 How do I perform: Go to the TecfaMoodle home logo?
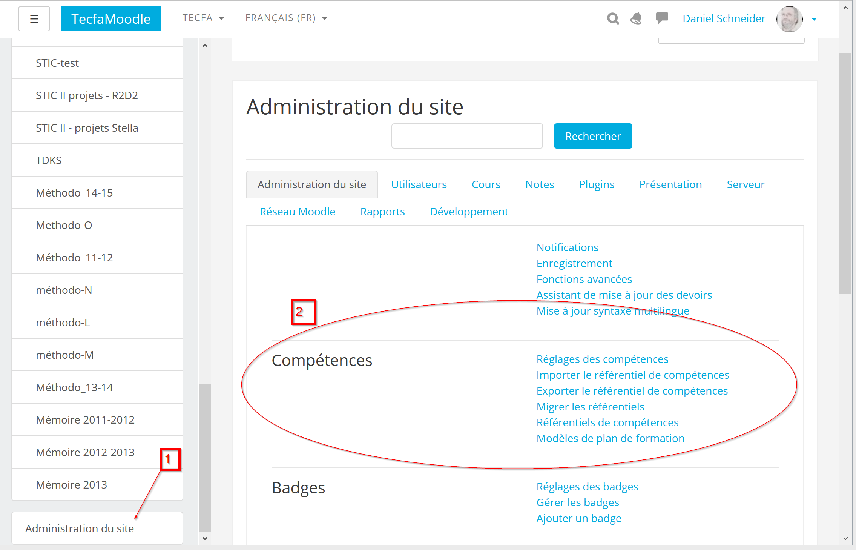point(111,18)
